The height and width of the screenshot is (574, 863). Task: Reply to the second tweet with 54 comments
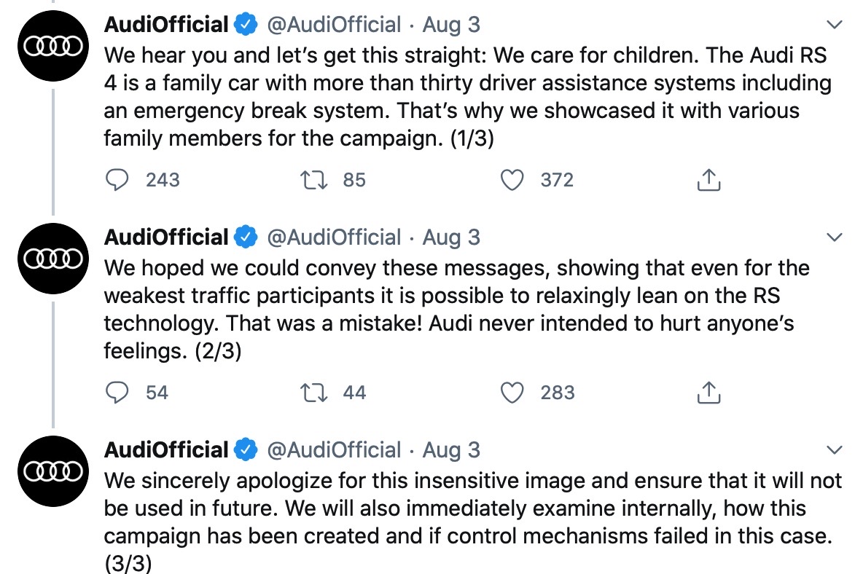coord(117,393)
